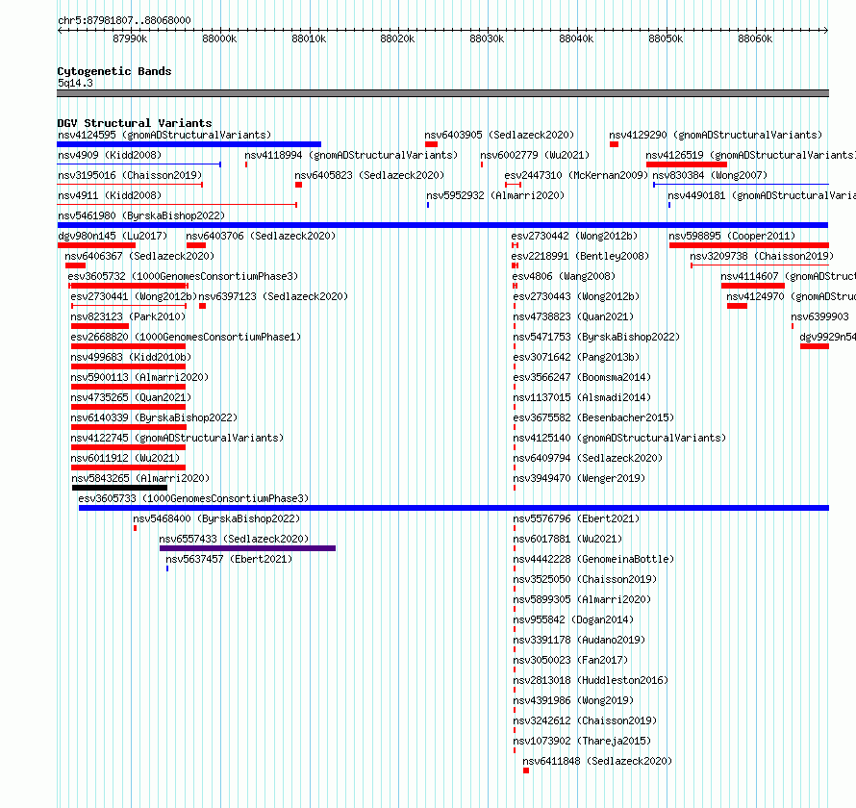Click the black nsv5843265 (Almarri2020) bar
Image resolution: width=856 pixels, height=808 pixels.
pyautogui.click(x=119, y=488)
